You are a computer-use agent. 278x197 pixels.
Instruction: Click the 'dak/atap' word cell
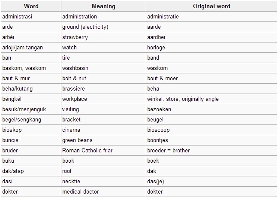[x=31, y=171]
